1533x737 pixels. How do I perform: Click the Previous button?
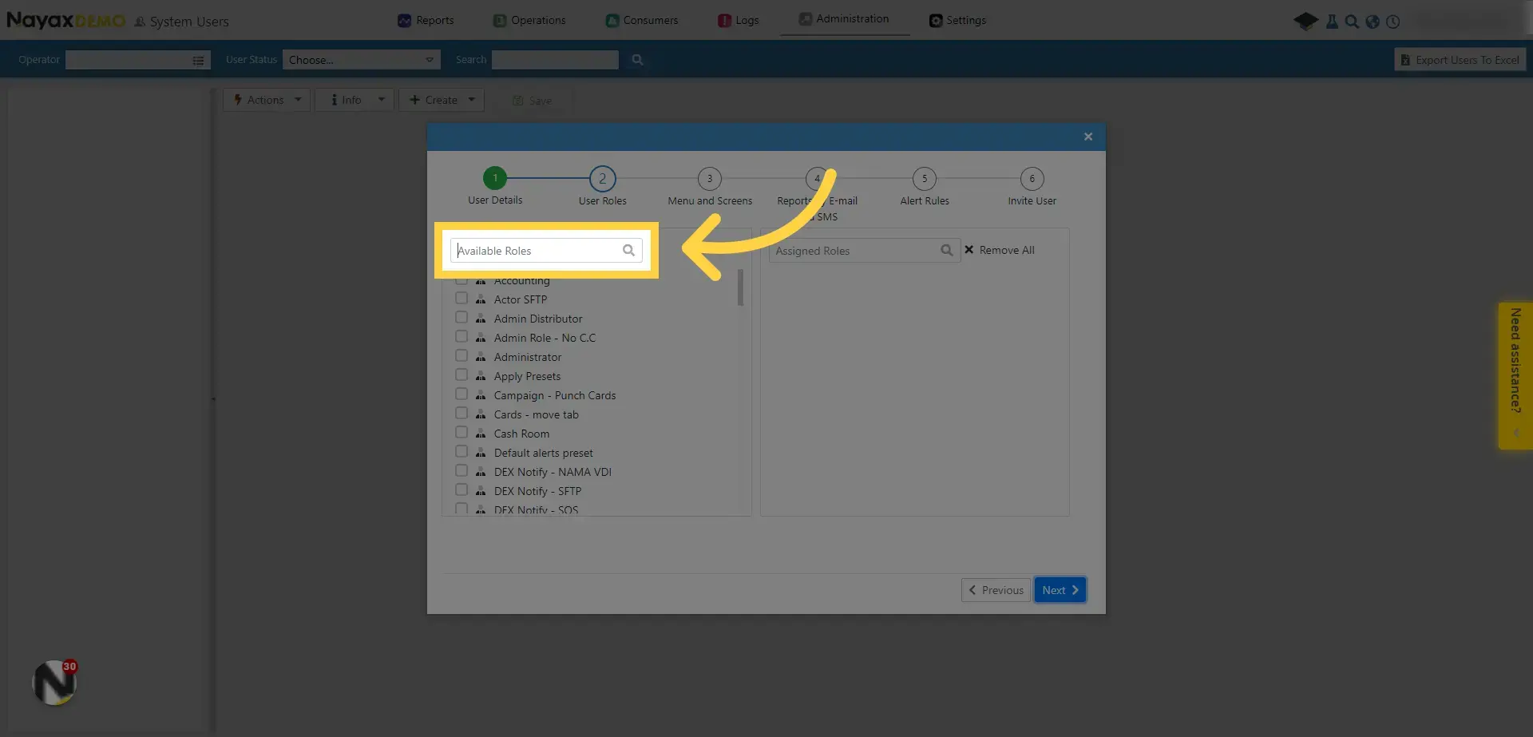996,590
